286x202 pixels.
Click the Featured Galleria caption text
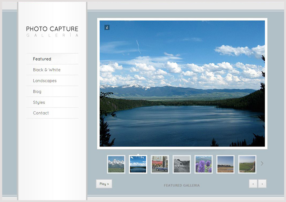point(182,186)
